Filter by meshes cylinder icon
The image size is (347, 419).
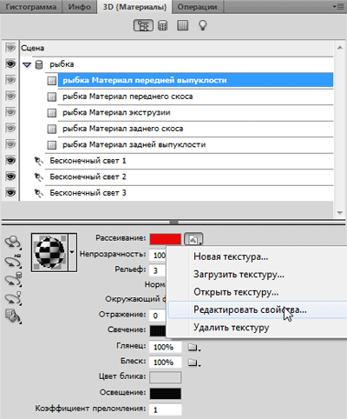[162, 25]
